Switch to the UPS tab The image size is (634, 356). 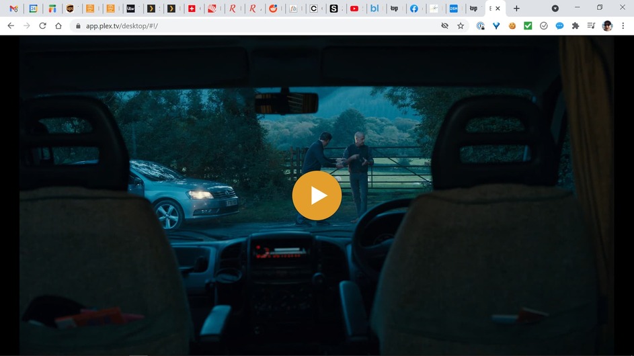click(x=70, y=9)
